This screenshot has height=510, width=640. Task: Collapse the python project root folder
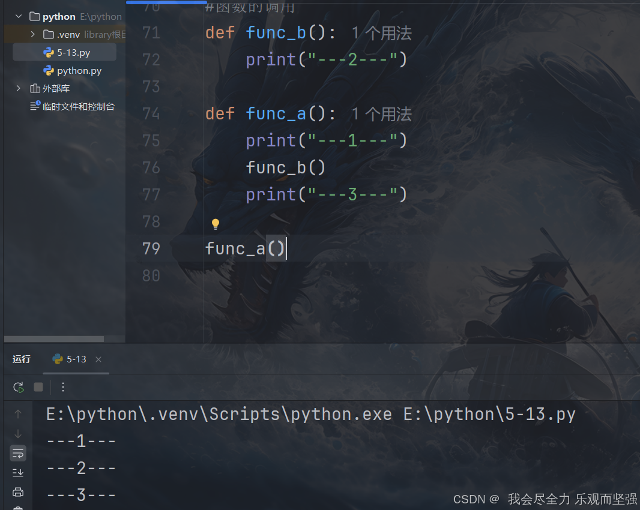19,17
